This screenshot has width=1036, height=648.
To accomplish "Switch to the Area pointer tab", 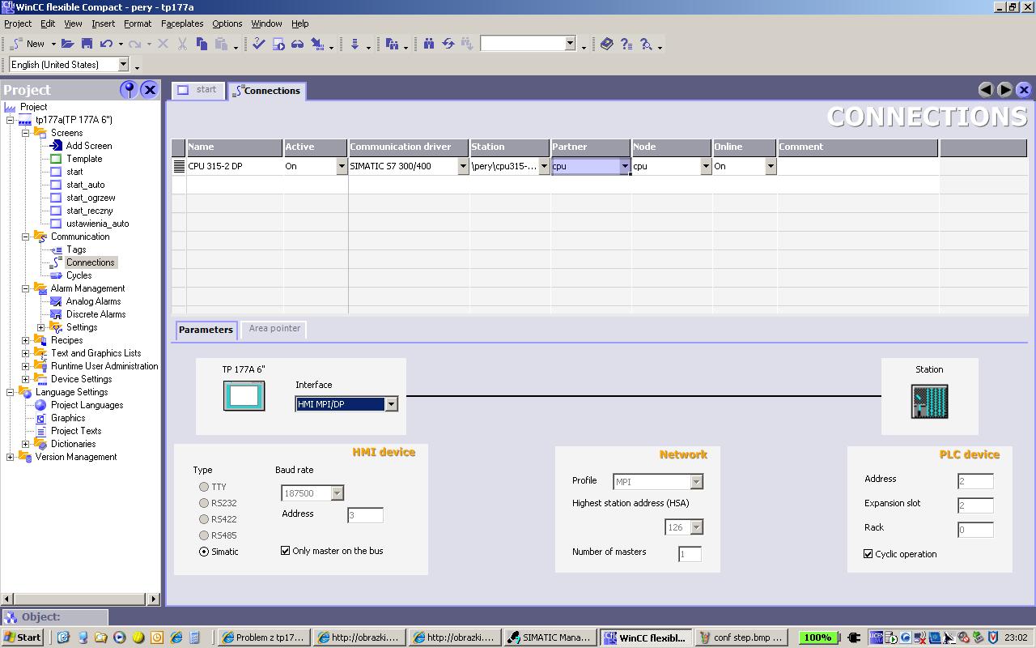I will (274, 329).
